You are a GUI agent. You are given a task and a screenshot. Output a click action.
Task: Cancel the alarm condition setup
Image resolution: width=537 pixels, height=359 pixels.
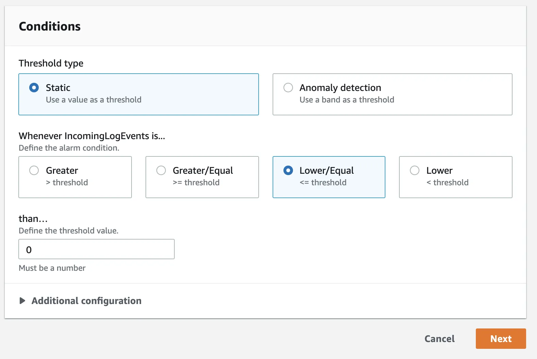(439, 339)
